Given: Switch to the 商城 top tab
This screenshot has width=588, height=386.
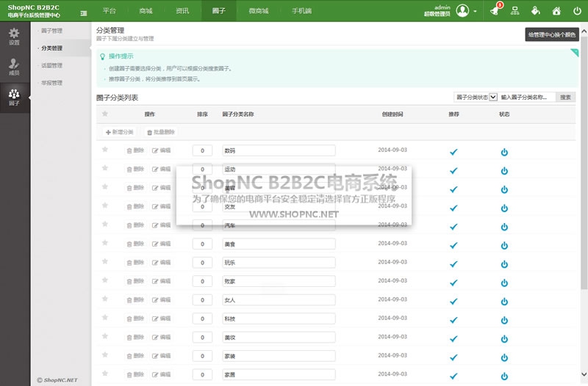Looking at the screenshot, I should click(146, 11).
